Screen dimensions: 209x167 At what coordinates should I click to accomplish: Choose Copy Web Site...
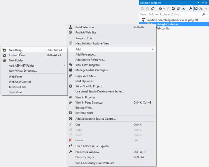tap(112, 76)
